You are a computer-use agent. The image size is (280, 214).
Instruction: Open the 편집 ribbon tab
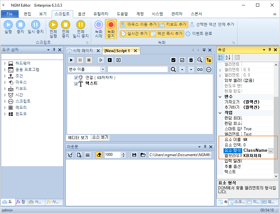pyautogui.click(x=27, y=14)
